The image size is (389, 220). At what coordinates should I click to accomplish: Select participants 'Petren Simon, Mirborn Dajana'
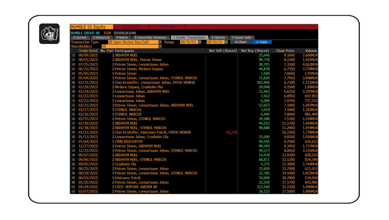[139, 69]
